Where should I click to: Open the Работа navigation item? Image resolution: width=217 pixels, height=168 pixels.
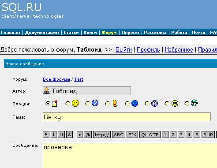(179, 33)
